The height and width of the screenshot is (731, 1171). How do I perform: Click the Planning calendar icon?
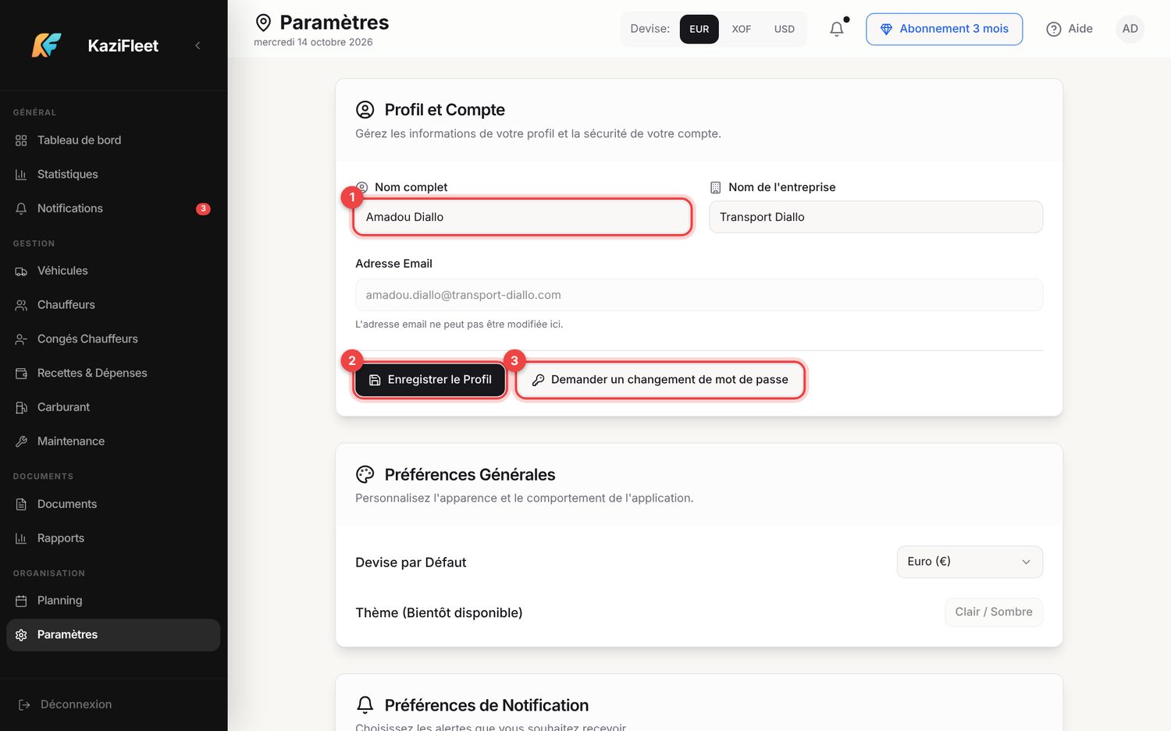click(21, 601)
